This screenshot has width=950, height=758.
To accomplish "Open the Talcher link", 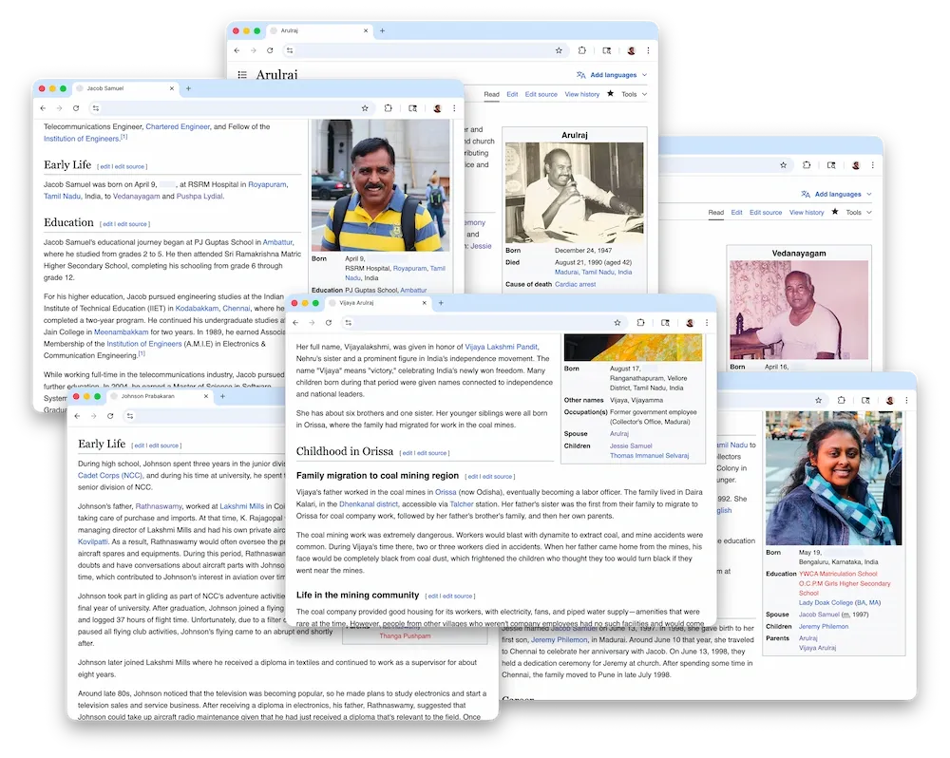I will [x=462, y=504].
